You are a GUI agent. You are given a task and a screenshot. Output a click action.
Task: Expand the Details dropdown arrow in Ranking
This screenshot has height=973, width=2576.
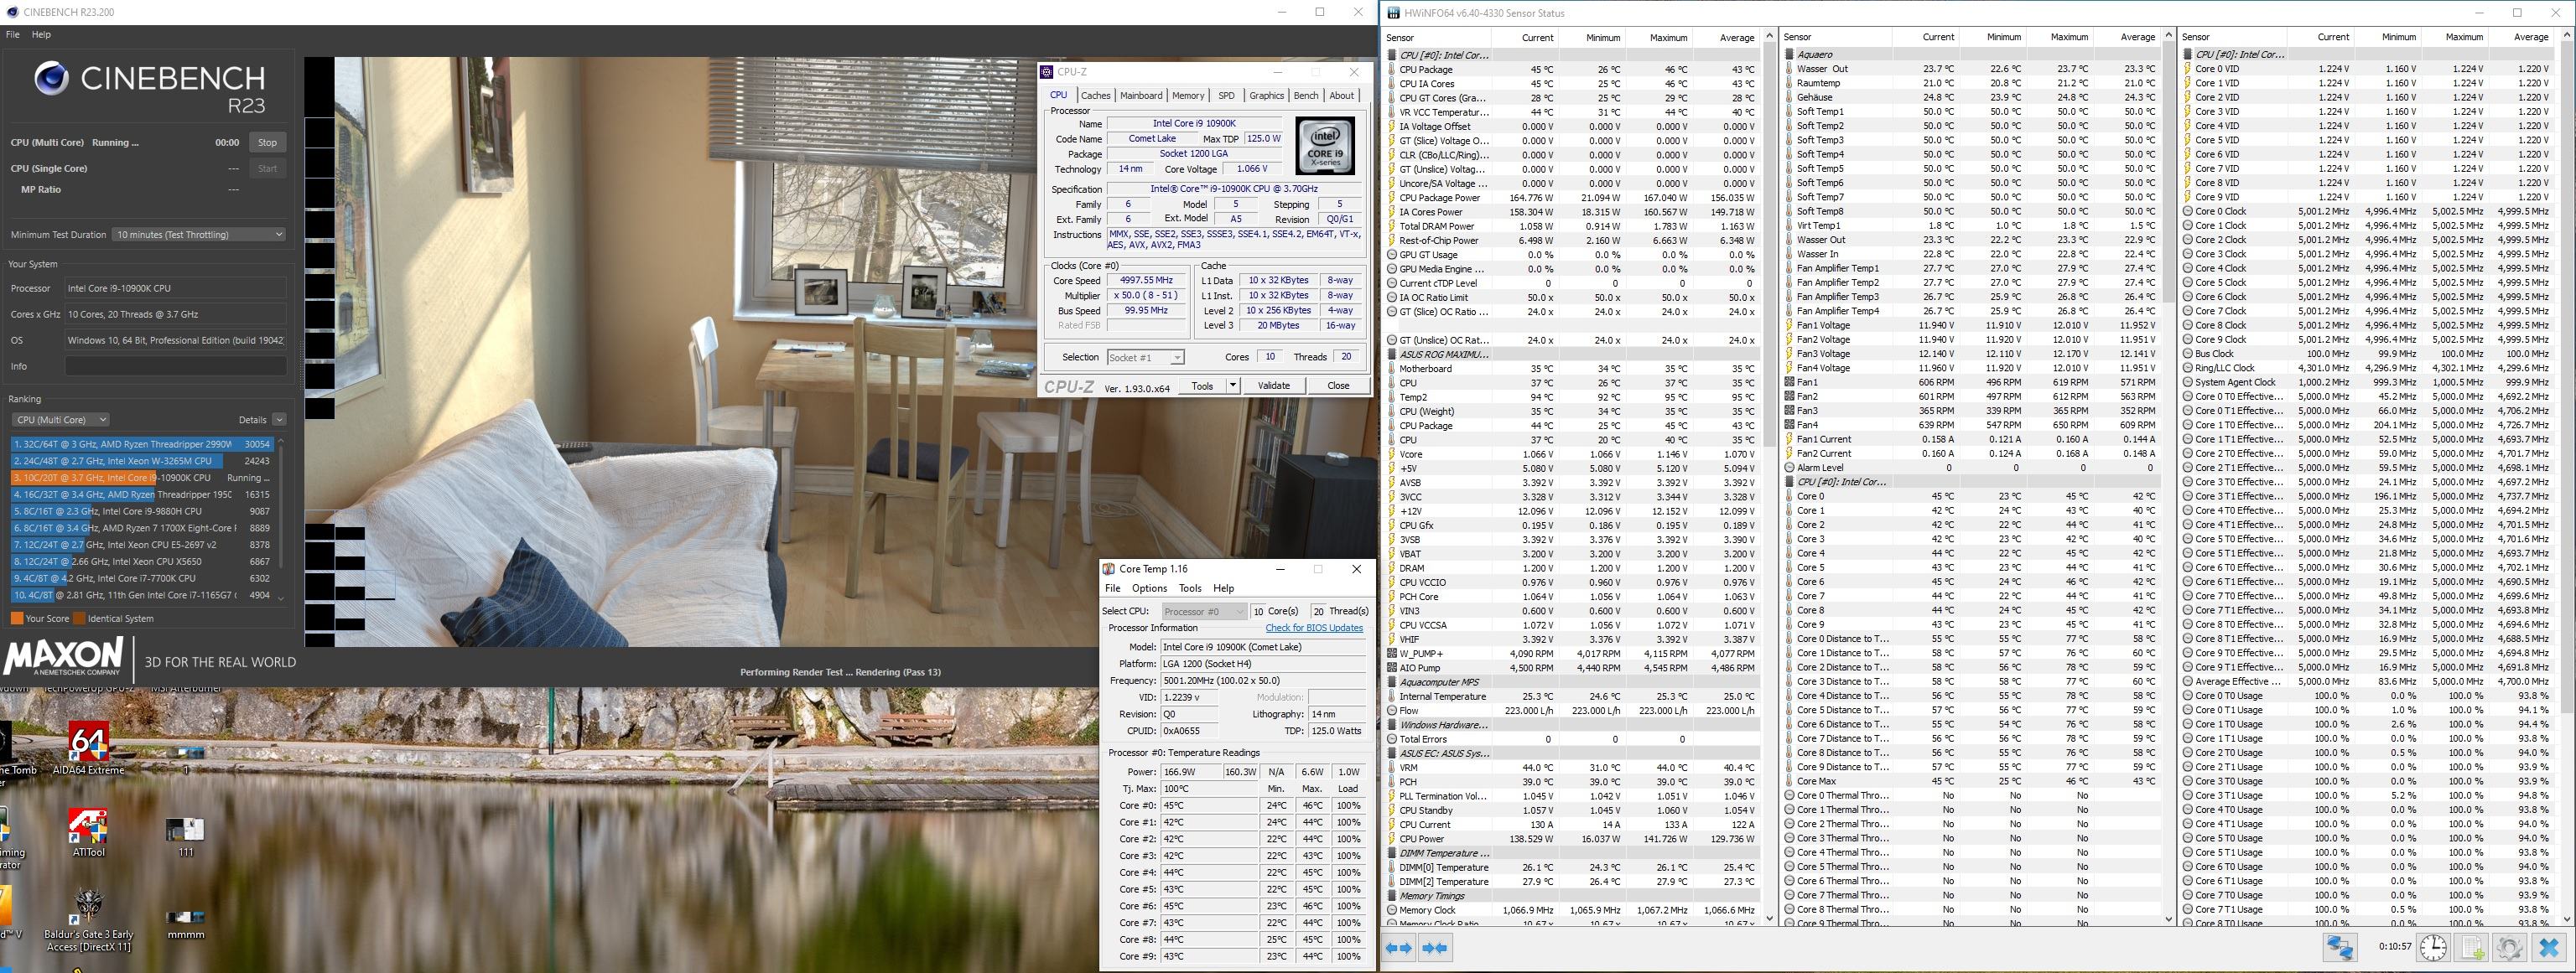click(279, 420)
